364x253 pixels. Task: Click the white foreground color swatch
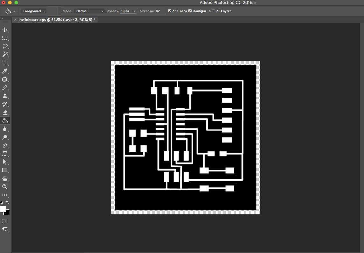click(3, 209)
